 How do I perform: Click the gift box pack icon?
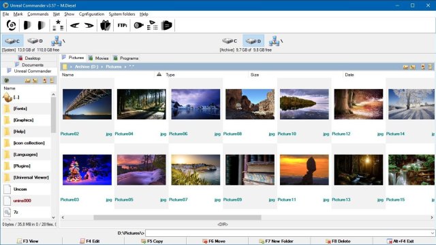(106, 26)
